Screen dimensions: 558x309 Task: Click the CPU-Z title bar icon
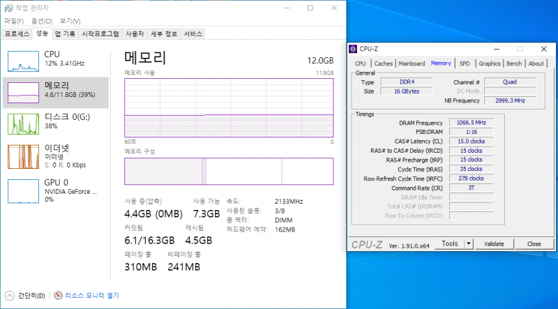pos(353,49)
